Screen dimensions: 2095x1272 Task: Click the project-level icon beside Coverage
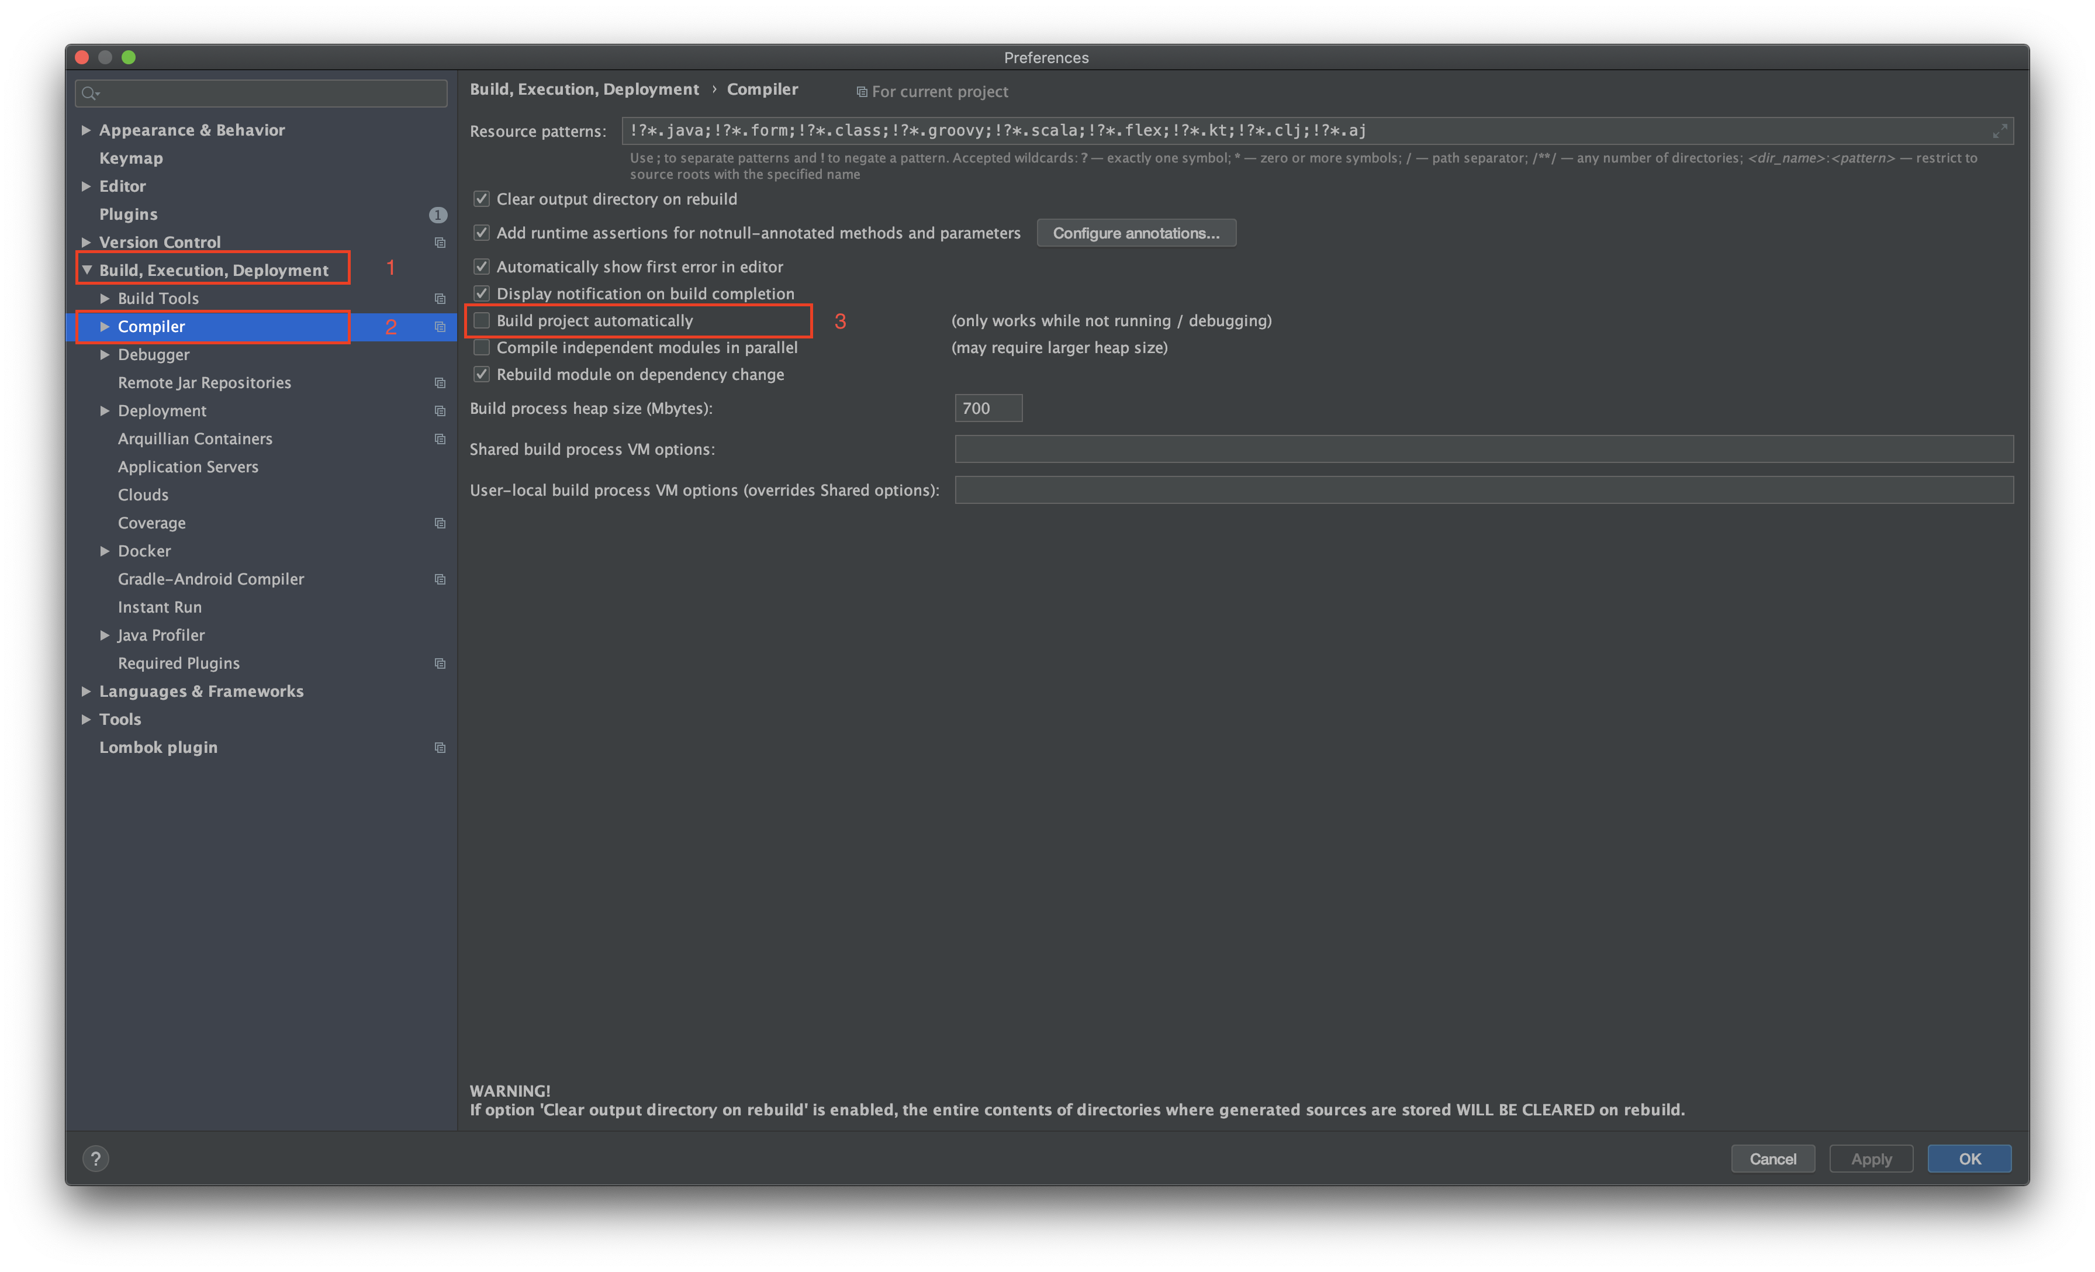tap(440, 523)
